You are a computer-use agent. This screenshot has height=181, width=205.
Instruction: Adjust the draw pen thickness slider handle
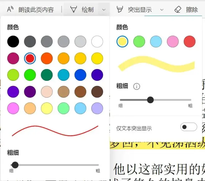[15, 165]
